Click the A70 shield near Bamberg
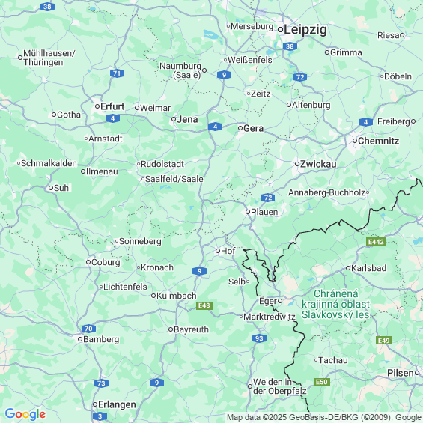Image resolution: width=423 pixels, height=423 pixels. click(88, 329)
